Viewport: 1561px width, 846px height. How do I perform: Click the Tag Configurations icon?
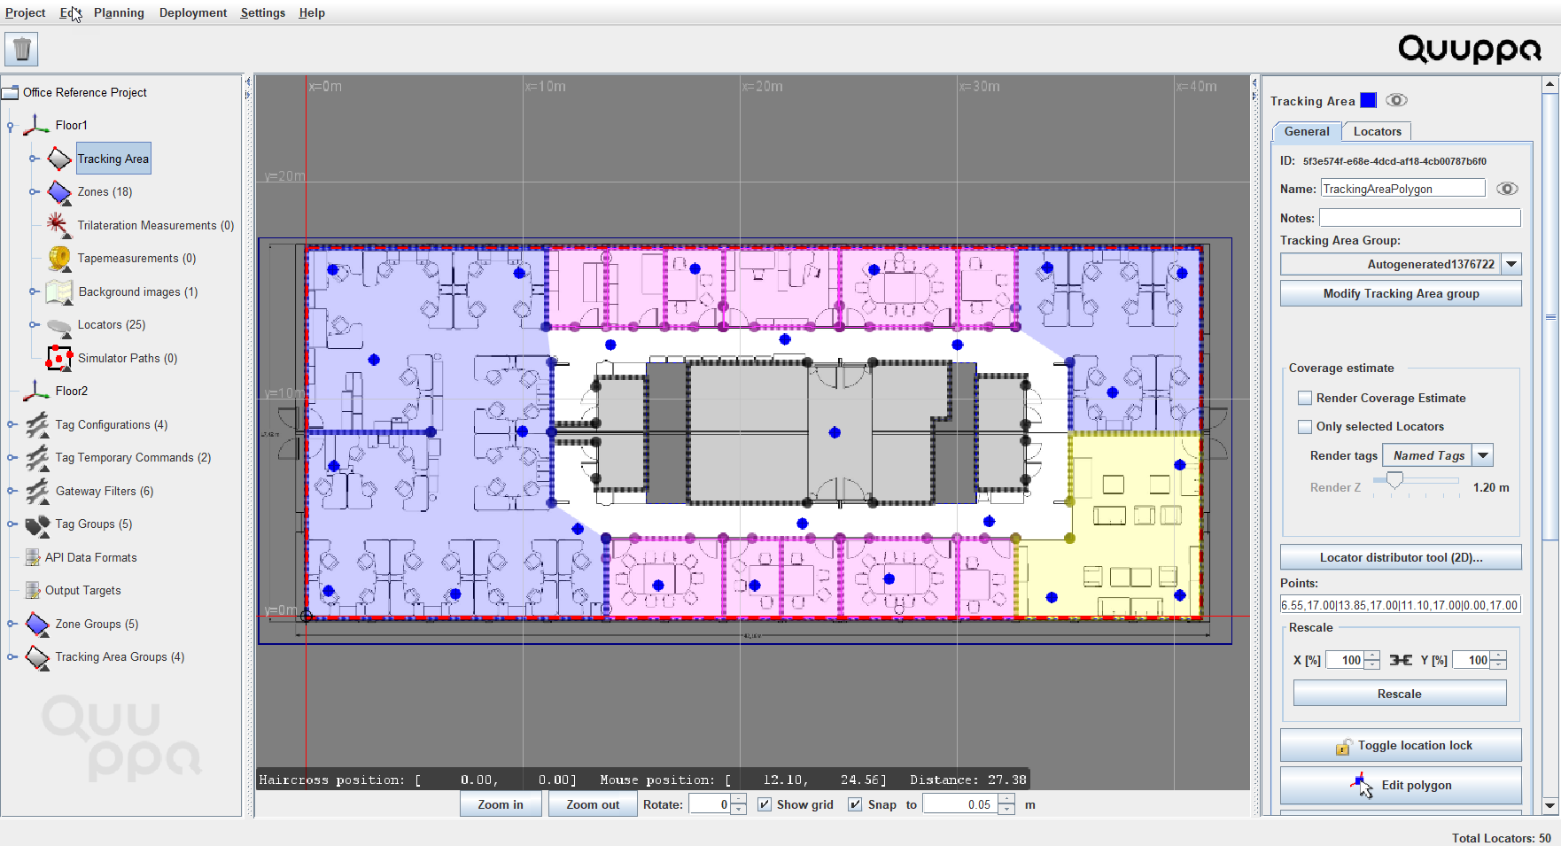pos(37,424)
